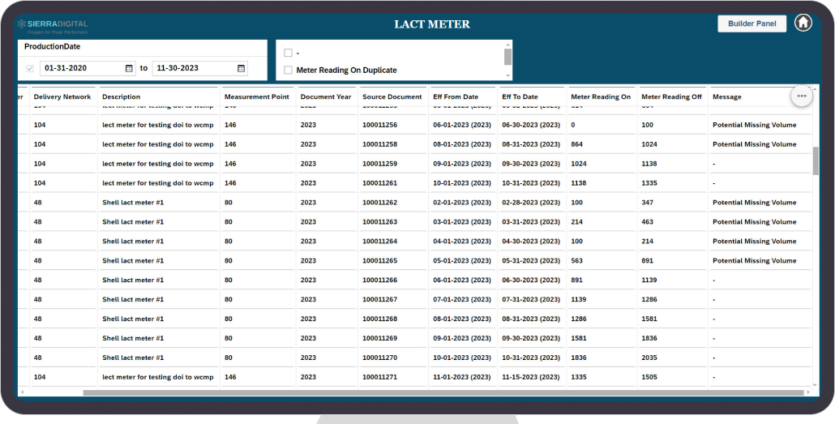
Task: Click the Builder Panel button
Action: point(751,24)
